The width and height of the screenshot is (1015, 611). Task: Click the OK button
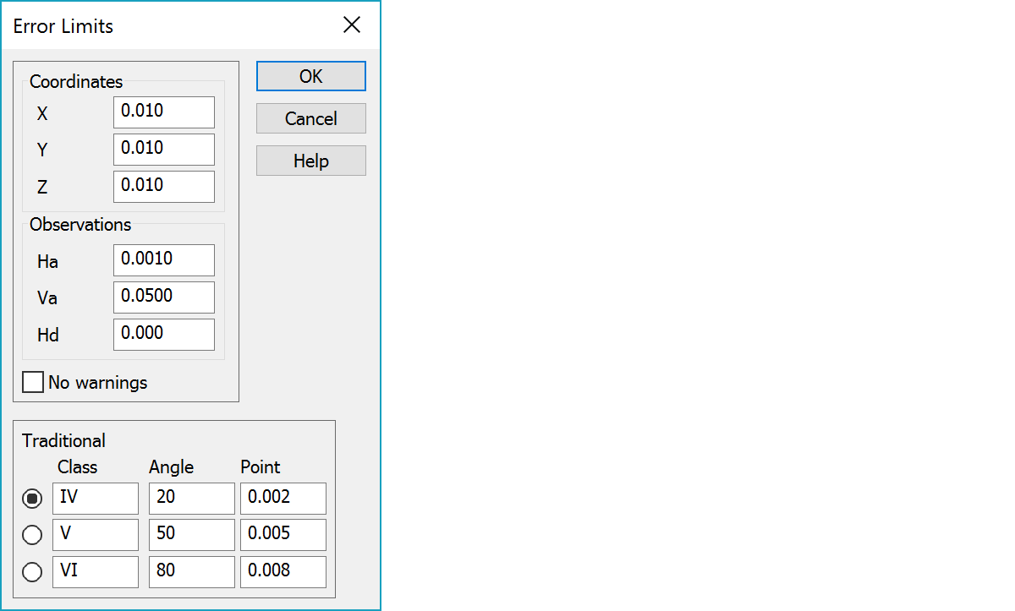click(311, 76)
